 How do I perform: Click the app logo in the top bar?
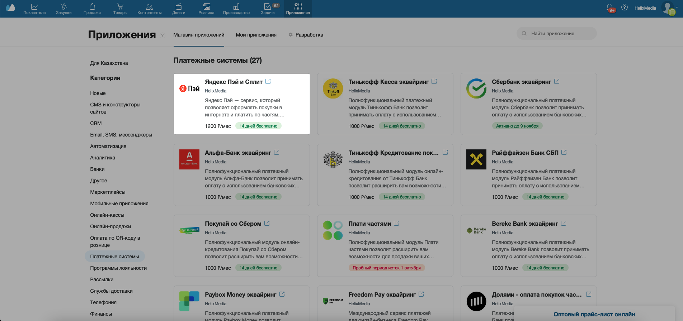(10, 8)
